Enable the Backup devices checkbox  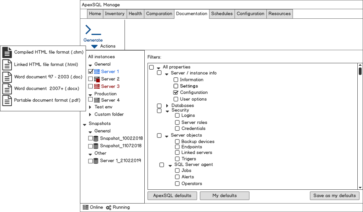(x=177, y=141)
